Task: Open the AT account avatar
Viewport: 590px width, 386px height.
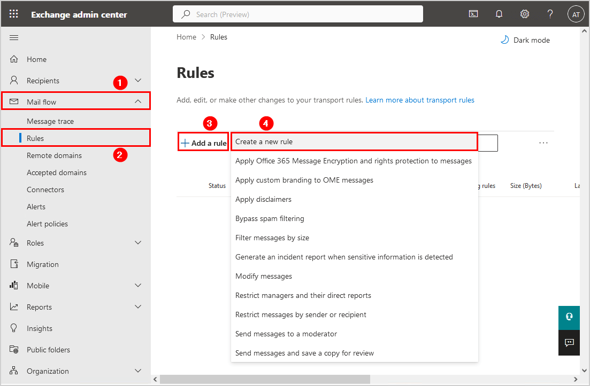Action: [x=576, y=14]
